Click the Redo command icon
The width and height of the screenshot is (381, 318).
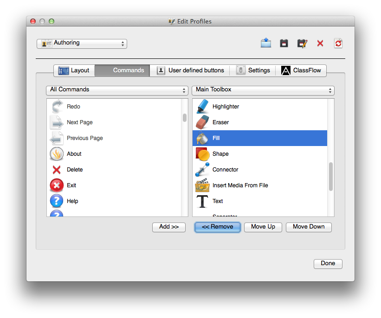point(57,107)
